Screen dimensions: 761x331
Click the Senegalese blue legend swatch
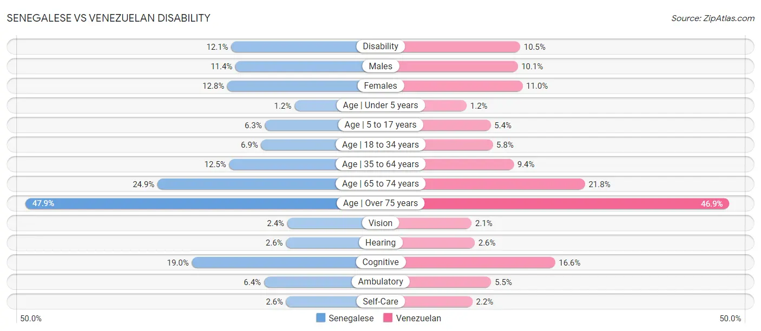(321, 318)
